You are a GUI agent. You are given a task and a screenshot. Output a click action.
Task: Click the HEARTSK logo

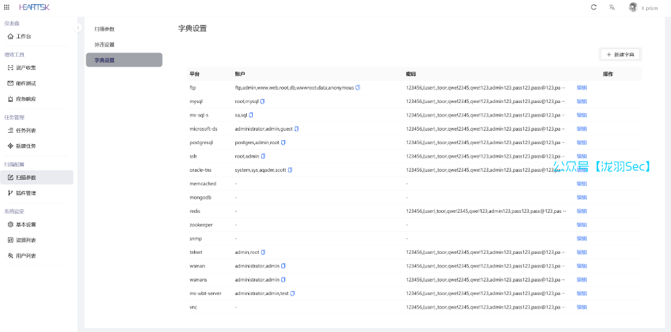click(x=34, y=7)
